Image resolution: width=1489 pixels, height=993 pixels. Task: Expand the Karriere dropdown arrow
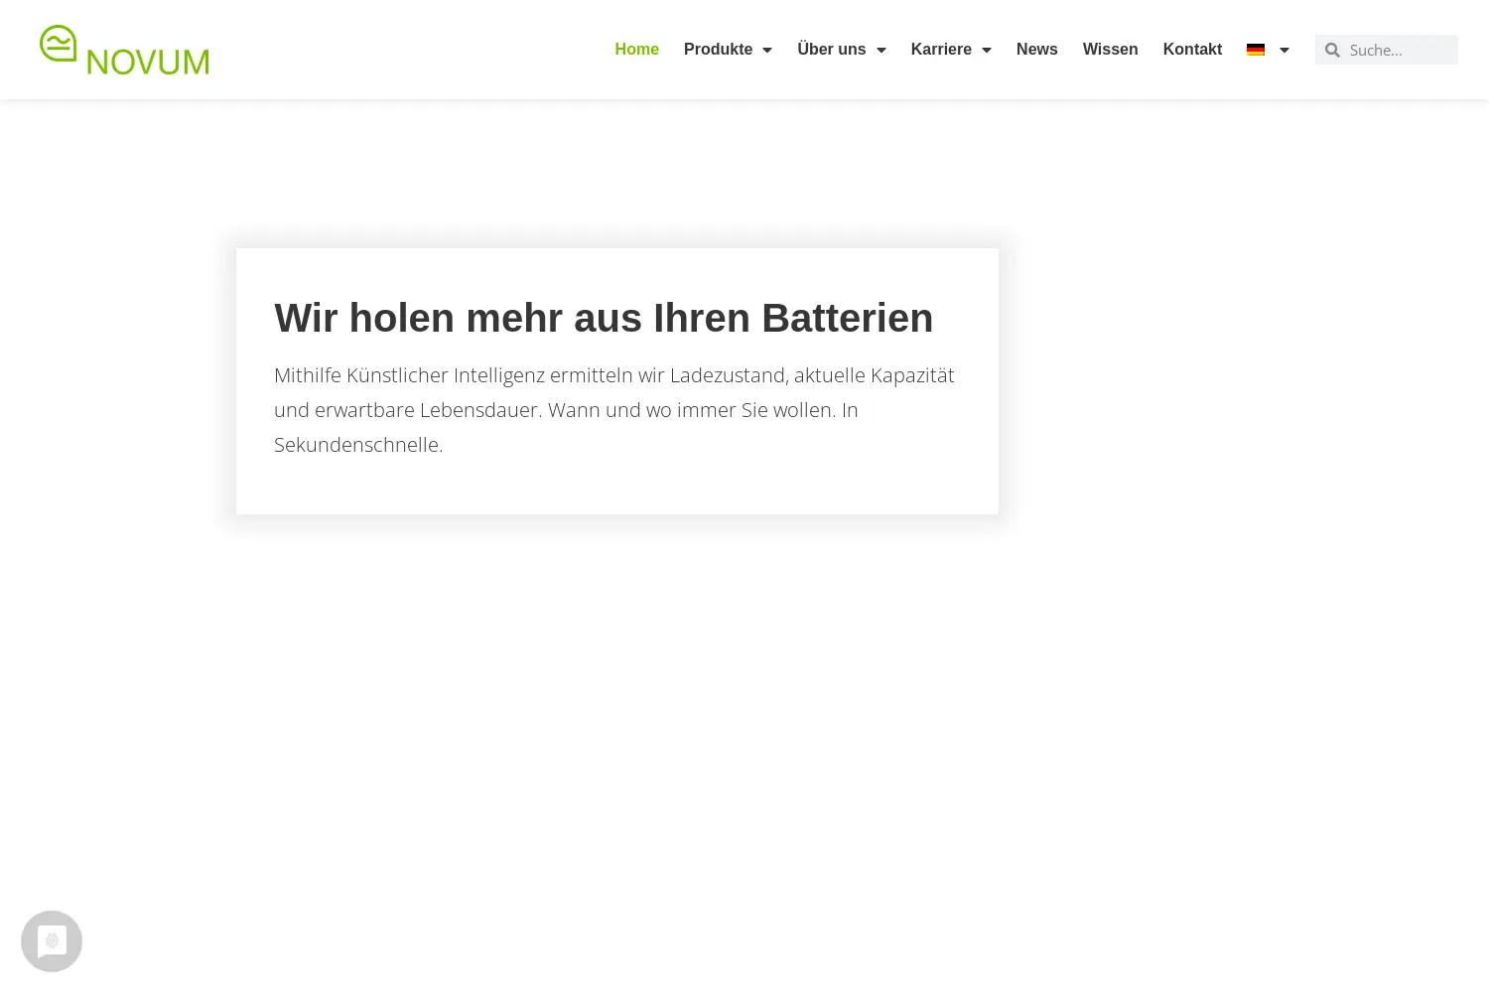987,51
